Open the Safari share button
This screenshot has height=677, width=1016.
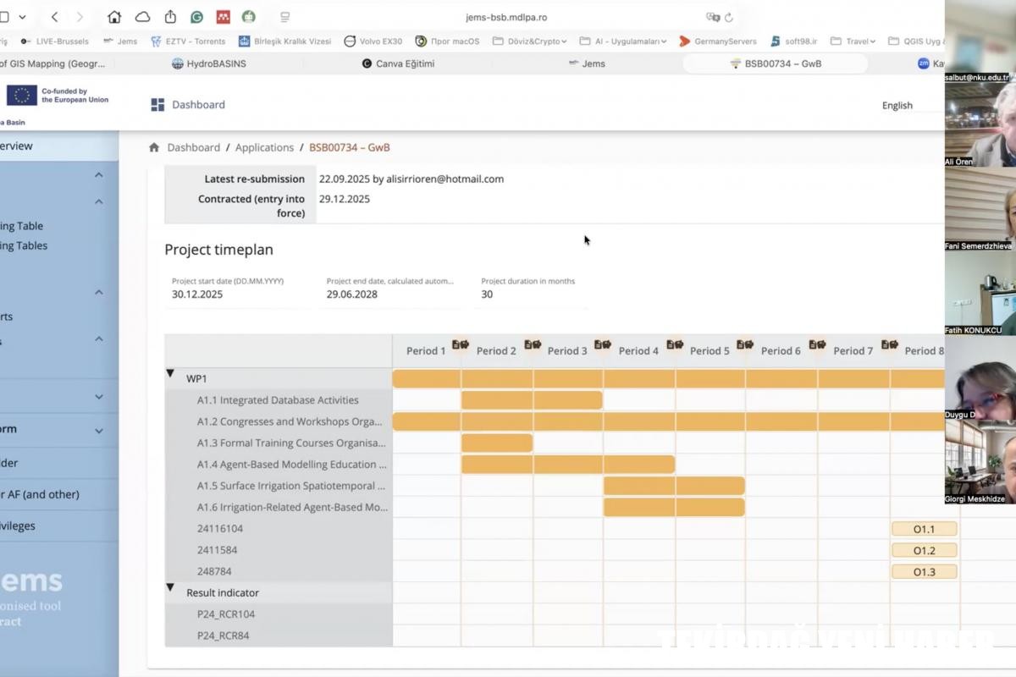pos(170,17)
